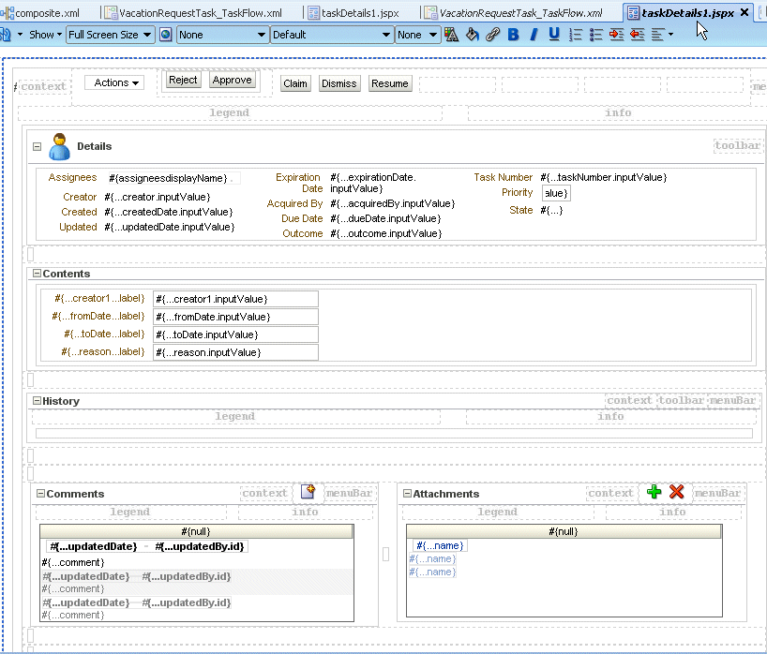Viewport: 767px width, 654px height.
Task: Click the user icon beside Details
Action: tap(59, 147)
